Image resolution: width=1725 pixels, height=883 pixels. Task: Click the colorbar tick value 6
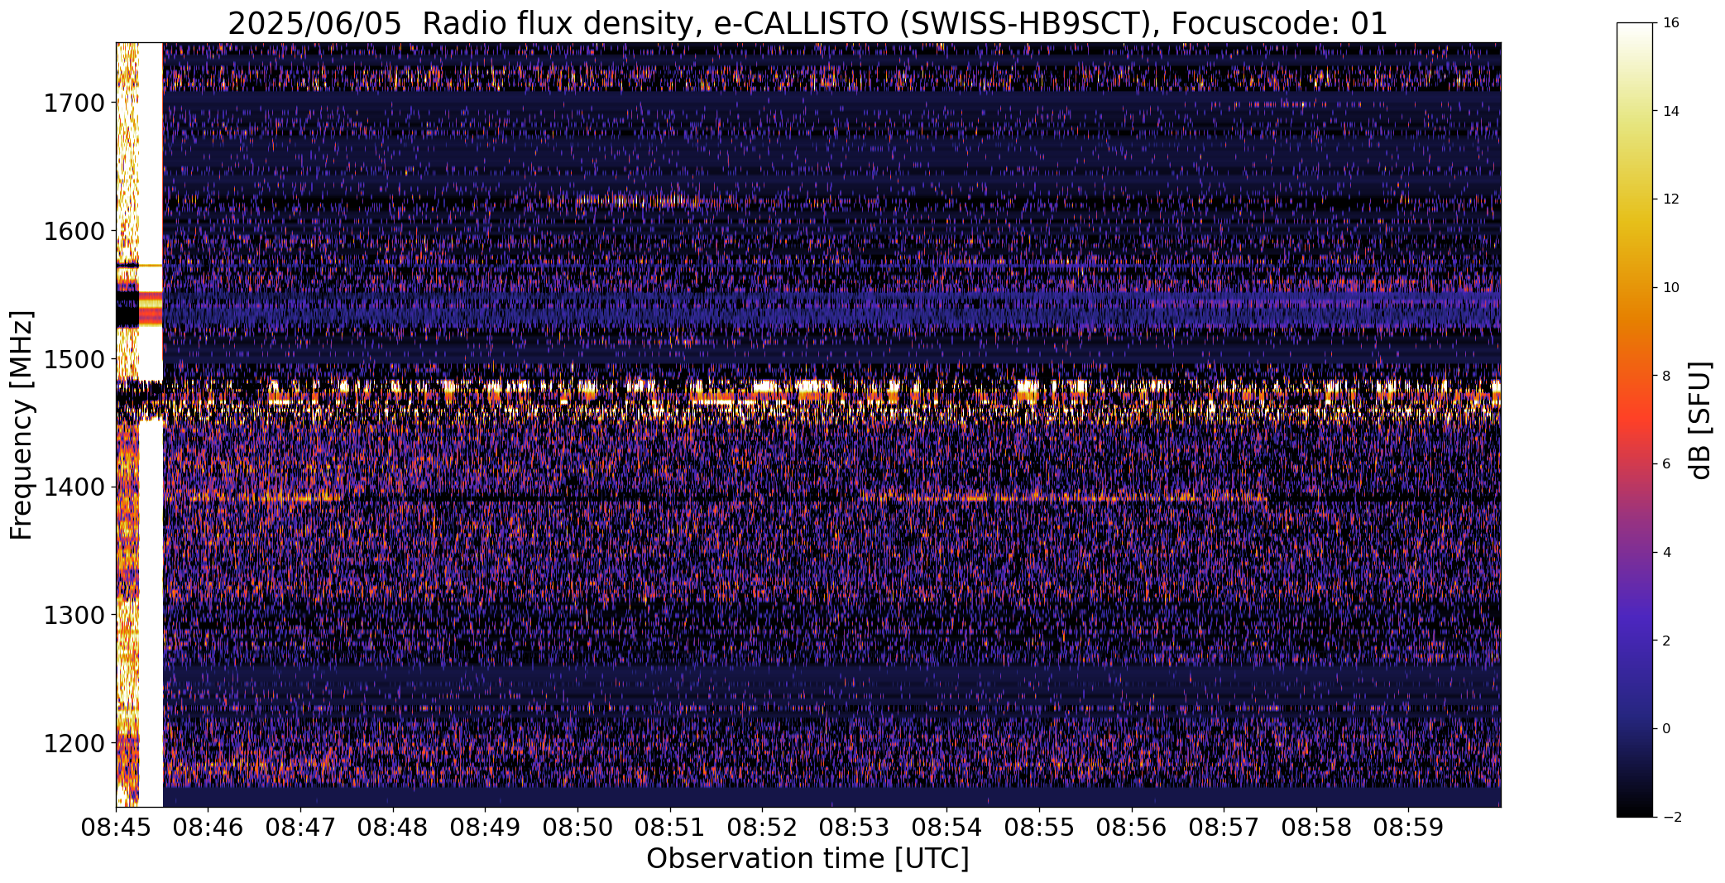click(x=1667, y=464)
